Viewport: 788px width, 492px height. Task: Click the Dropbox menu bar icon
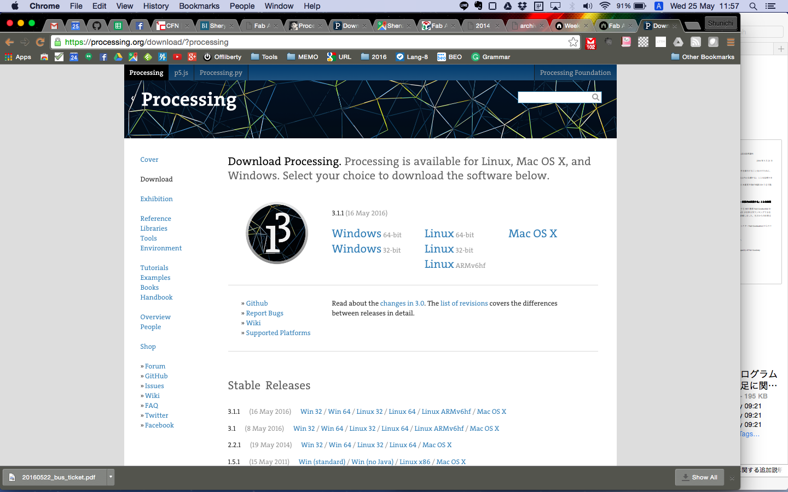click(523, 6)
